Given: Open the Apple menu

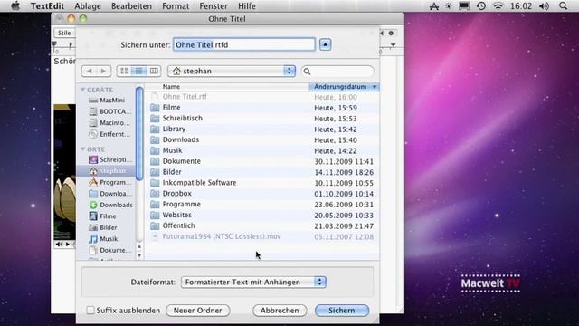Looking at the screenshot, I should tap(15, 6).
